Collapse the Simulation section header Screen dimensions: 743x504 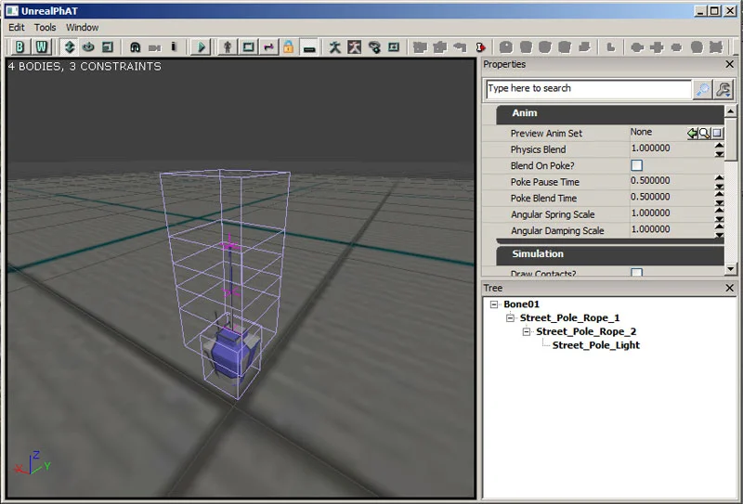click(x=610, y=254)
